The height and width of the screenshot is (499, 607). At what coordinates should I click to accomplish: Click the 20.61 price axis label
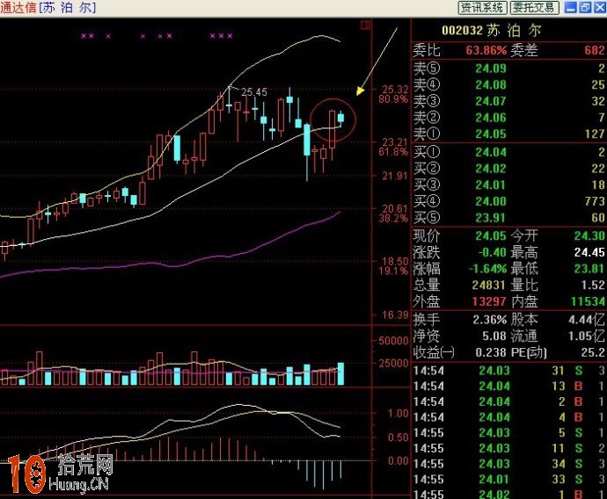(395, 209)
